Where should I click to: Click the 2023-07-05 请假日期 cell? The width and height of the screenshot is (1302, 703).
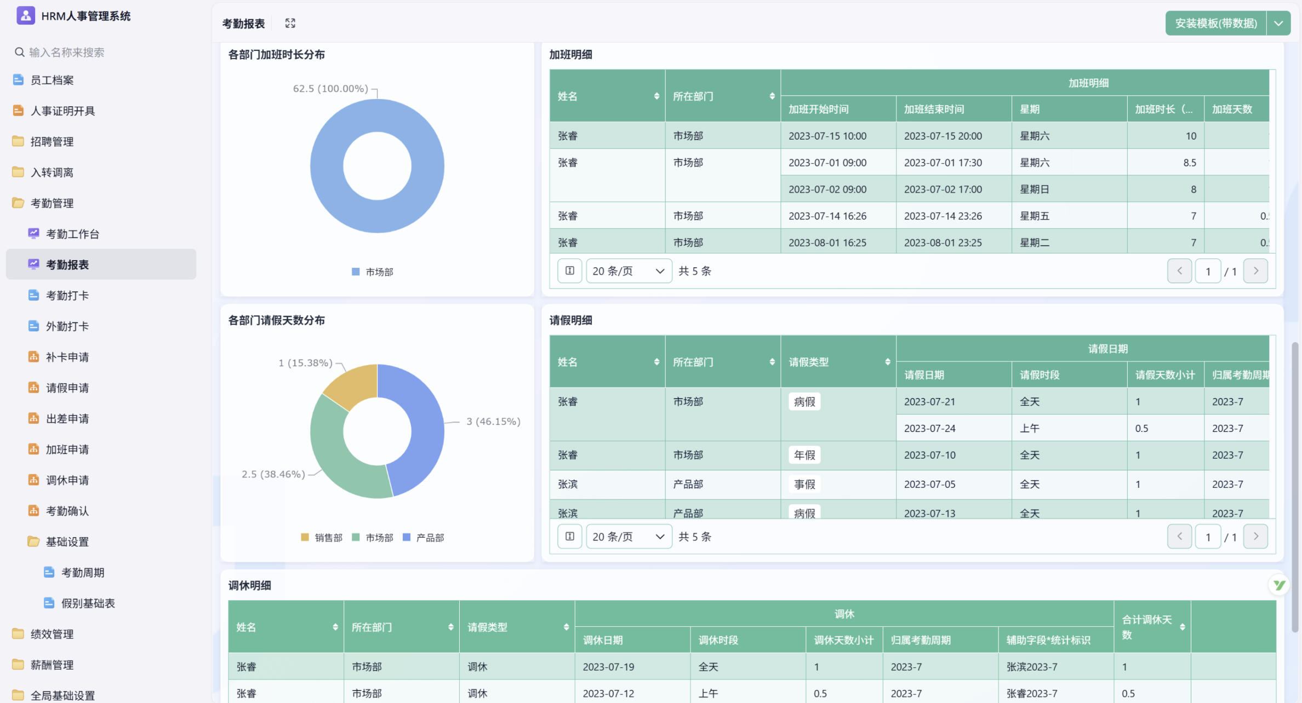click(953, 484)
